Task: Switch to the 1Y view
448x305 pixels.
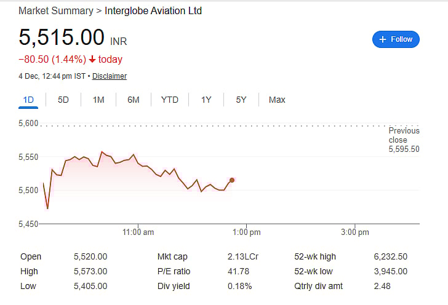Action: pos(206,100)
